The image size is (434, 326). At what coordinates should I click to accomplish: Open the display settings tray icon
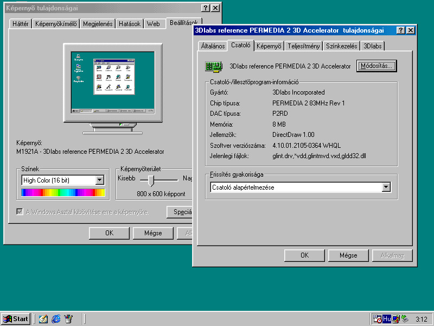(x=396, y=319)
